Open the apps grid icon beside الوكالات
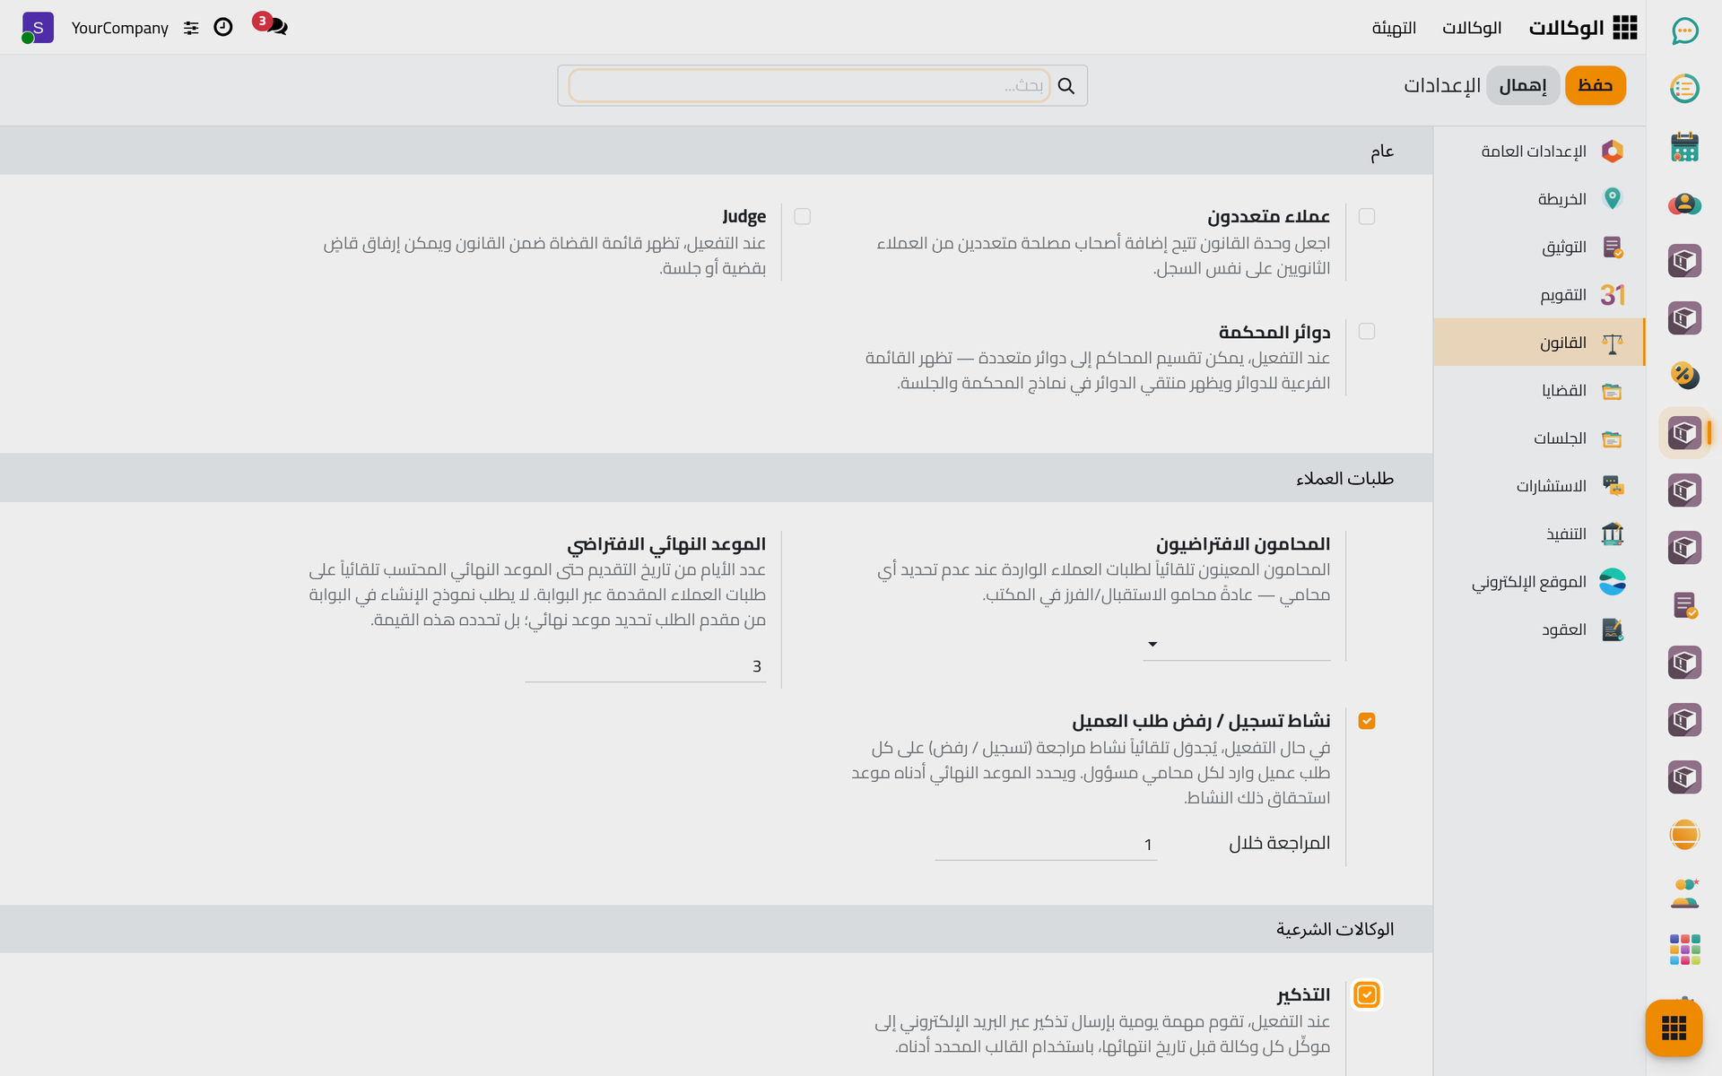The image size is (1722, 1076). pyautogui.click(x=1624, y=28)
